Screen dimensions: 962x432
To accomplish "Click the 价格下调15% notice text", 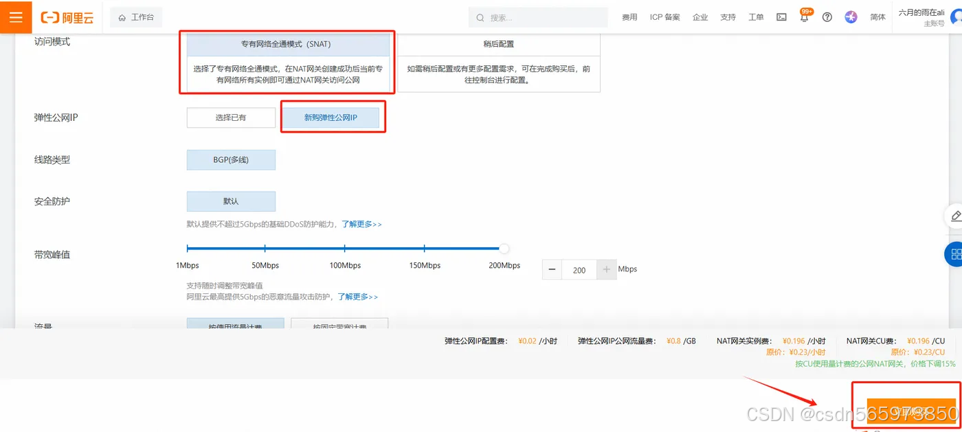I will coord(875,363).
